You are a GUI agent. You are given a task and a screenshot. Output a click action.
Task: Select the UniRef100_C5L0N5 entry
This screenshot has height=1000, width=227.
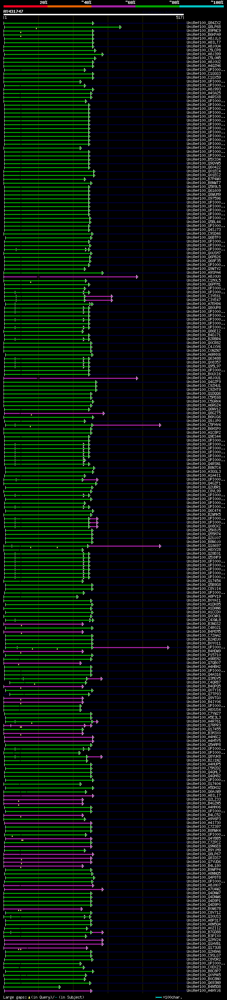pos(204,58)
